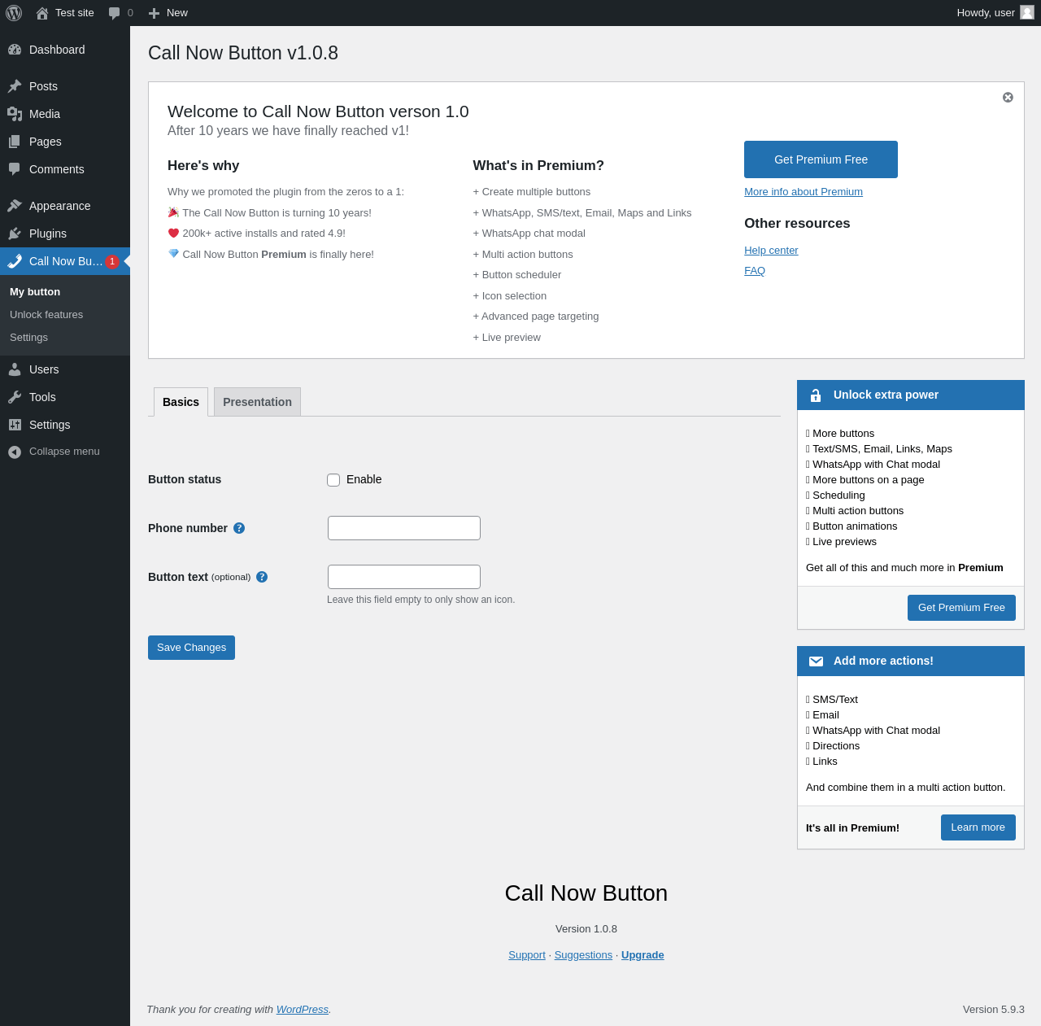Image resolution: width=1041 pixels, height=1026 pixels.
Task: Open the Plugins menu item
Action: pyautogui.click(x=65, y=234)
